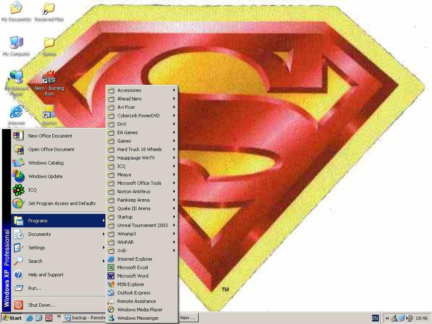This screenshot has height=324, width=432.
Task: Click the Settings control panel icon
Action: (19, 248)
